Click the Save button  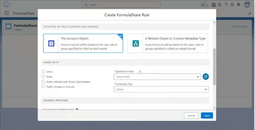click(207, 115)
